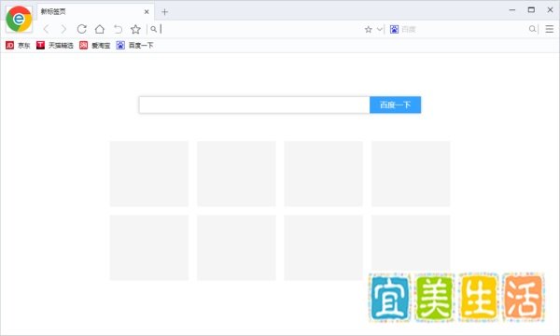560x336 pixels.
Task: Minimize the browser window
Action: [512, 10]
